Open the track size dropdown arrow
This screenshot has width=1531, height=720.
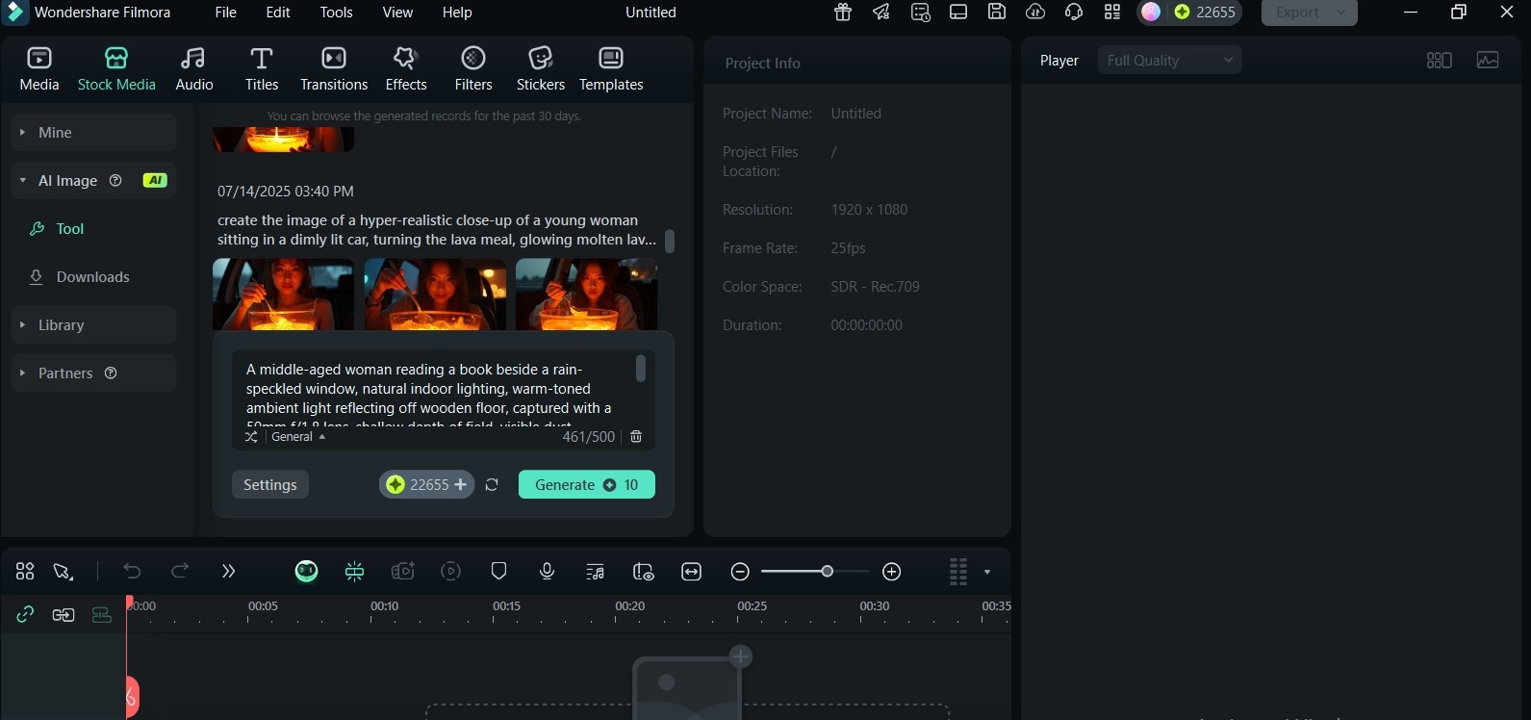[987, 572]
